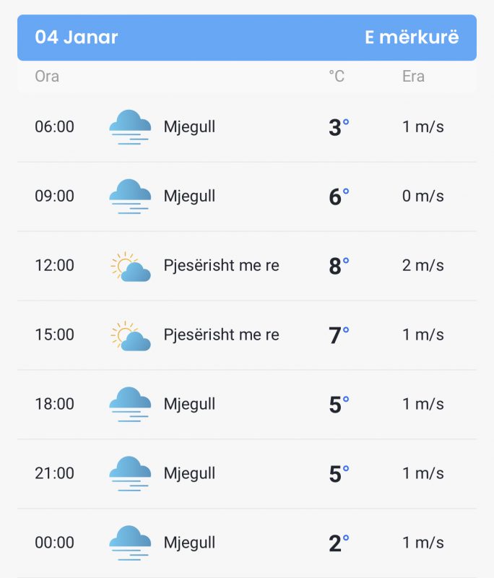This screenshot has width=494, height=578.
Task: Click the fog icon at 18:00
Action: pyautogui.click(x=130, y=404)
